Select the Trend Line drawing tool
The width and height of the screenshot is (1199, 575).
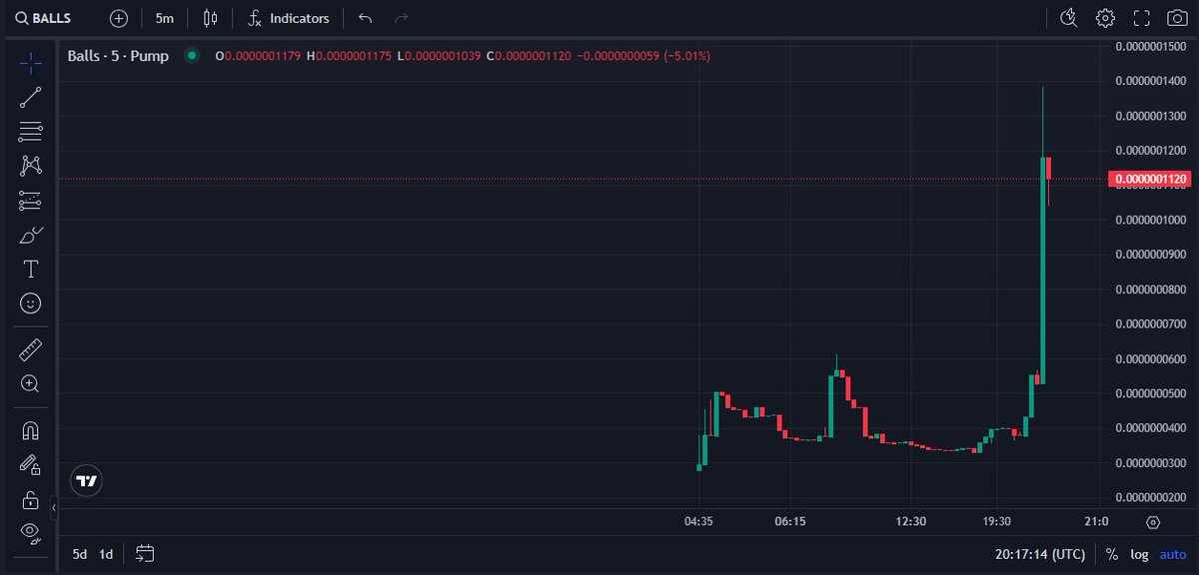pyautogui.click(x=30, y=96)
